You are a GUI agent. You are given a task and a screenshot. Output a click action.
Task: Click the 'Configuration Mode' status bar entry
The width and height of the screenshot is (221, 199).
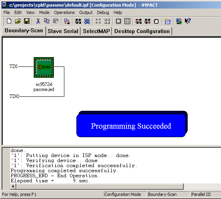click(x=125, y=194)
